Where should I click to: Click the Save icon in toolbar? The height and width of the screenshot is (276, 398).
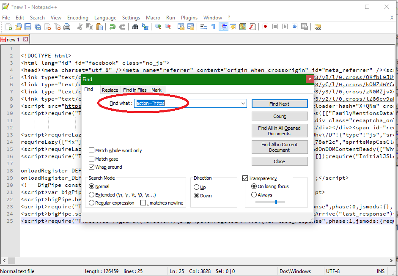[27, 27]
